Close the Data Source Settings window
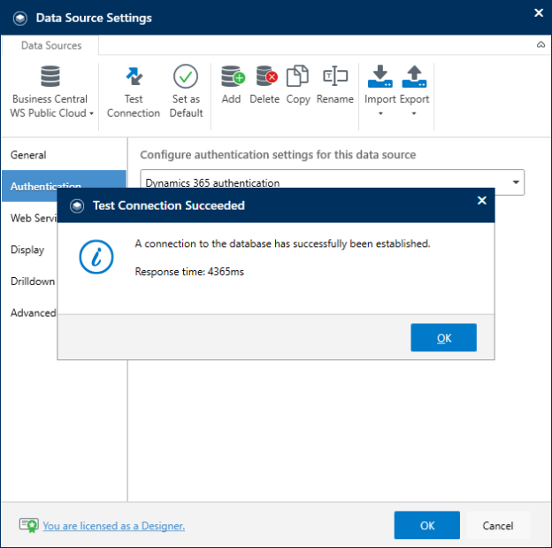 pyautogui.click(x=539, y=12)
